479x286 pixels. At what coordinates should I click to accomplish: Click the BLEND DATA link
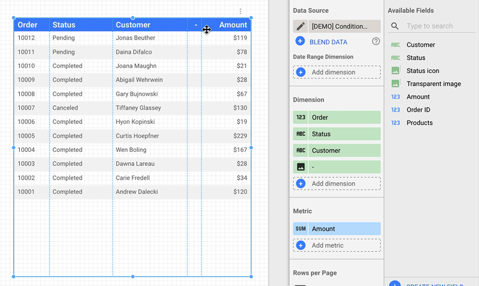[328, 42]
